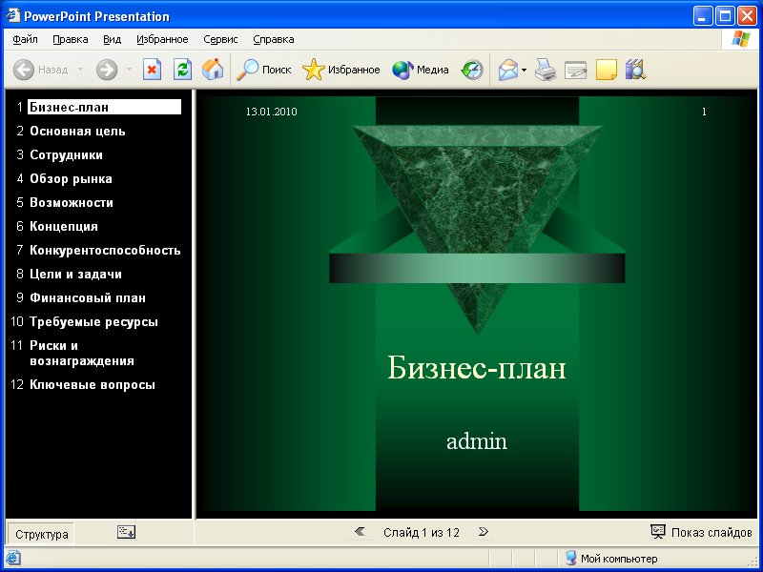Go to slide Конкурентоспособность
Image resolution: width=763 pixels, height=572 pixels.
[x=105, y=250]
